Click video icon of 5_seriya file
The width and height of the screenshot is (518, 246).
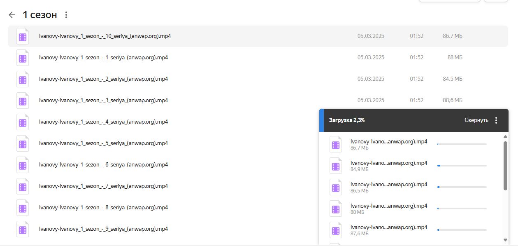point(23,143)
